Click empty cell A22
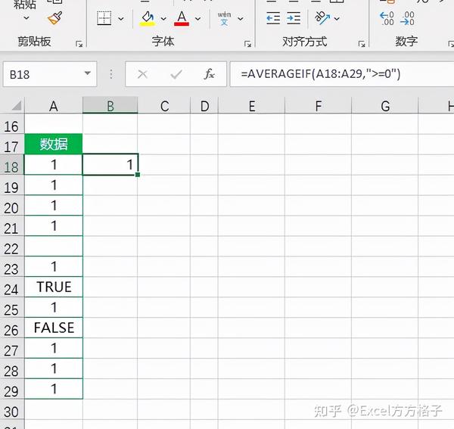The width and height of the screenshot is (454, 429). click(x=54, y=246)
